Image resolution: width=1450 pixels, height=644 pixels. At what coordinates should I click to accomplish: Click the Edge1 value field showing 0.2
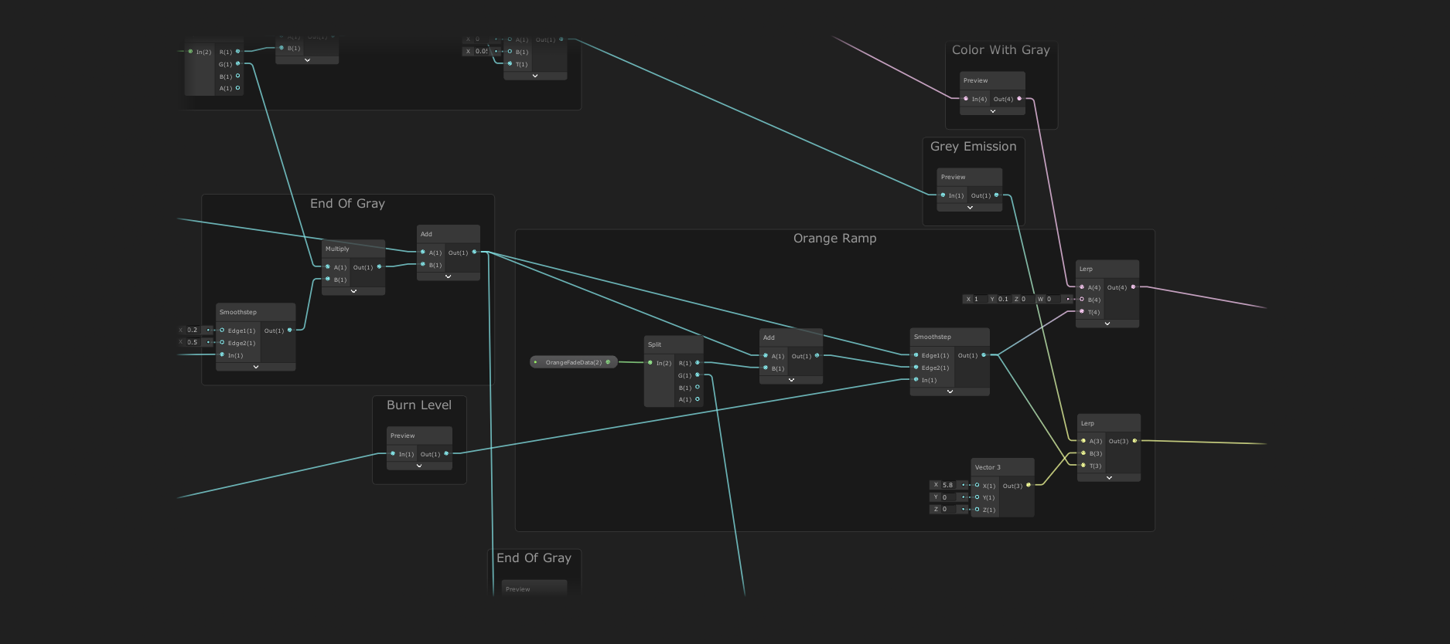click(x=193, y=330)
